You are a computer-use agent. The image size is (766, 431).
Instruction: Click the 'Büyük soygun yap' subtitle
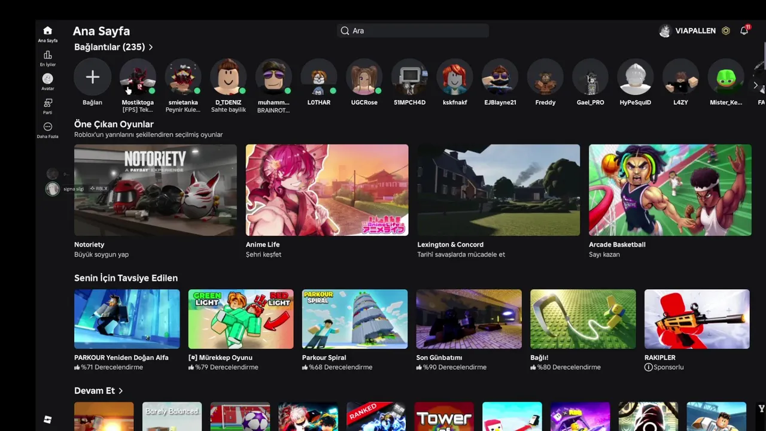102,254
